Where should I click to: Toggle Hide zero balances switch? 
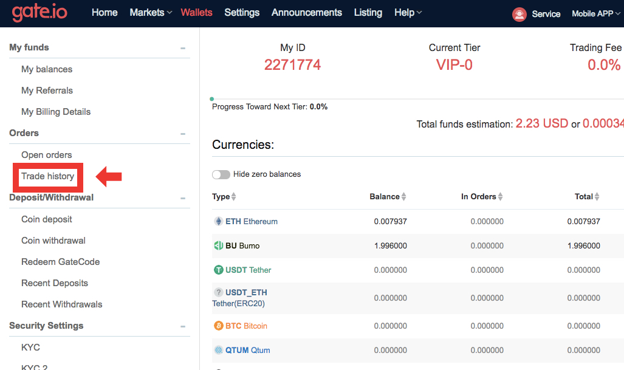(x=221, y=174)
